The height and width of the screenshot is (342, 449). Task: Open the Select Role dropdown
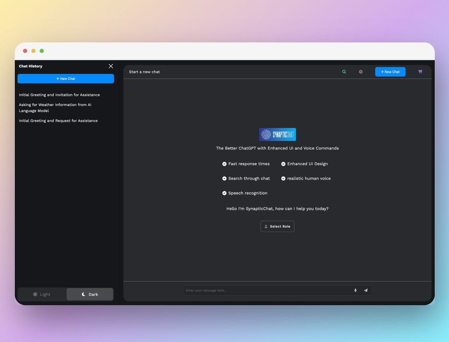[x=277, y=226]
